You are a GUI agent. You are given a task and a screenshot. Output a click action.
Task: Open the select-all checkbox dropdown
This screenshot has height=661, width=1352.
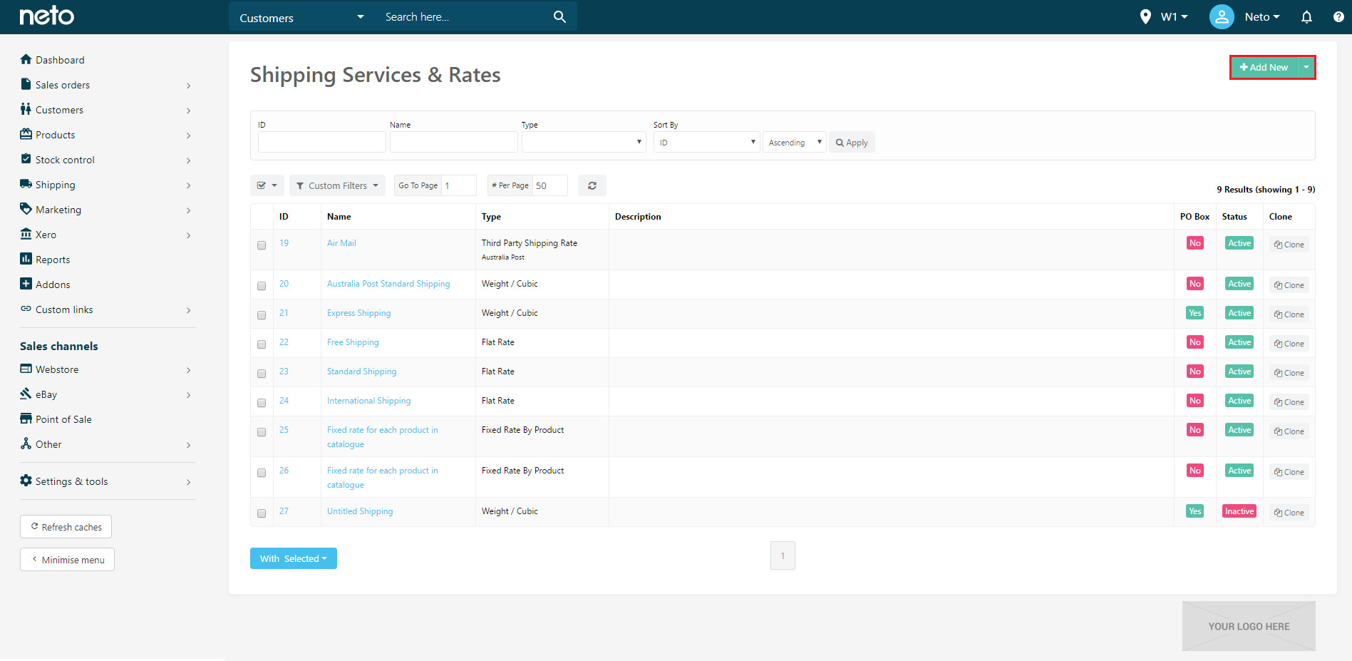(x=267, y=185)
